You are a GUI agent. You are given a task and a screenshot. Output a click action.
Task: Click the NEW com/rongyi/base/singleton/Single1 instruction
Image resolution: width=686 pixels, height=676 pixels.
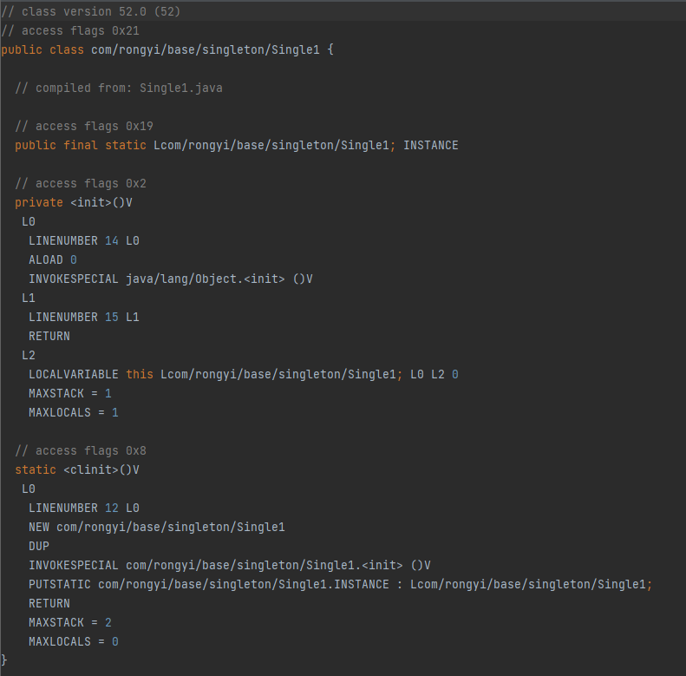pos(156,527)
